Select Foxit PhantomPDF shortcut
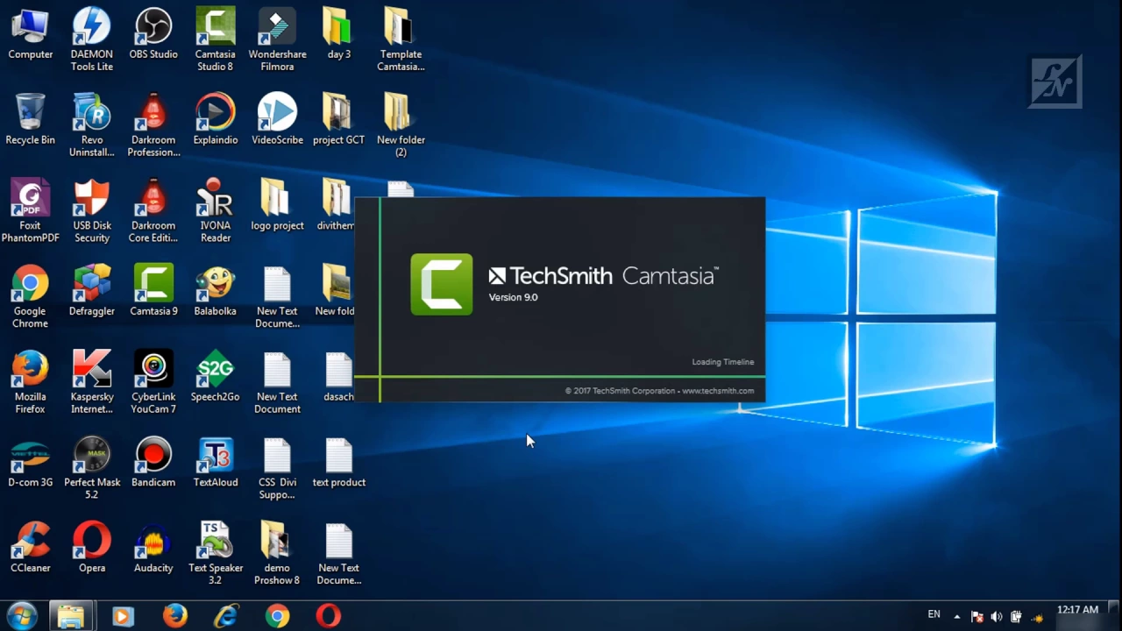1122x631 pixels. pyautogui.click(x=31, y=211)
